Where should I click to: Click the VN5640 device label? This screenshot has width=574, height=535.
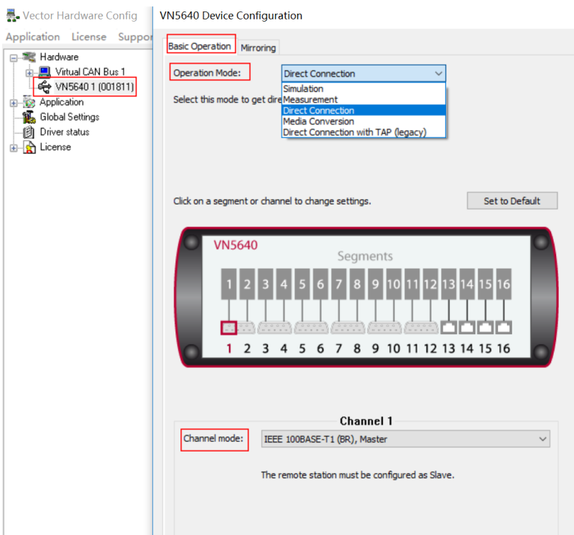(236, 245)
